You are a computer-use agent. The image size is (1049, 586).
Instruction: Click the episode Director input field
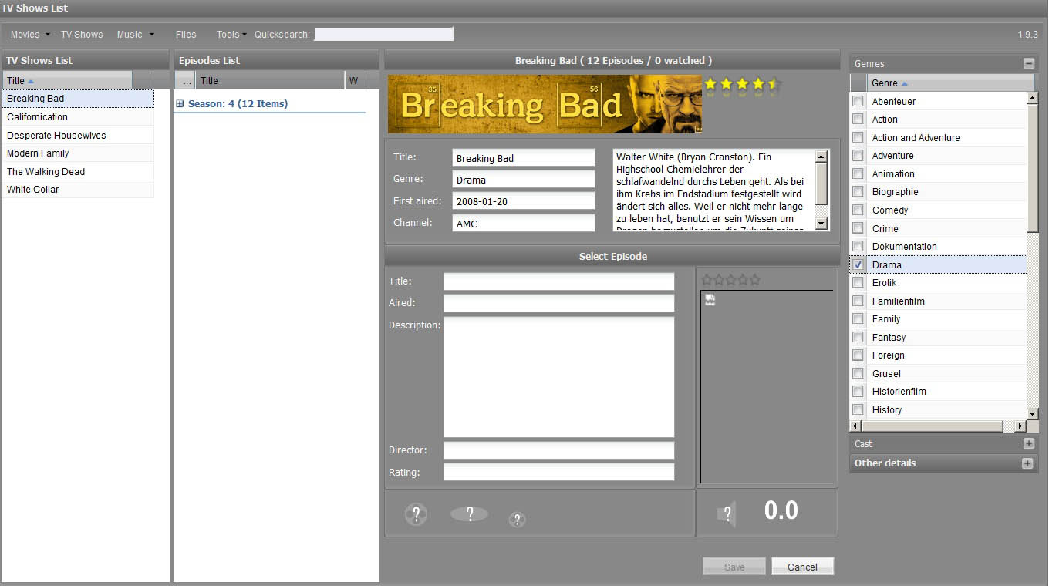(559, 450)
